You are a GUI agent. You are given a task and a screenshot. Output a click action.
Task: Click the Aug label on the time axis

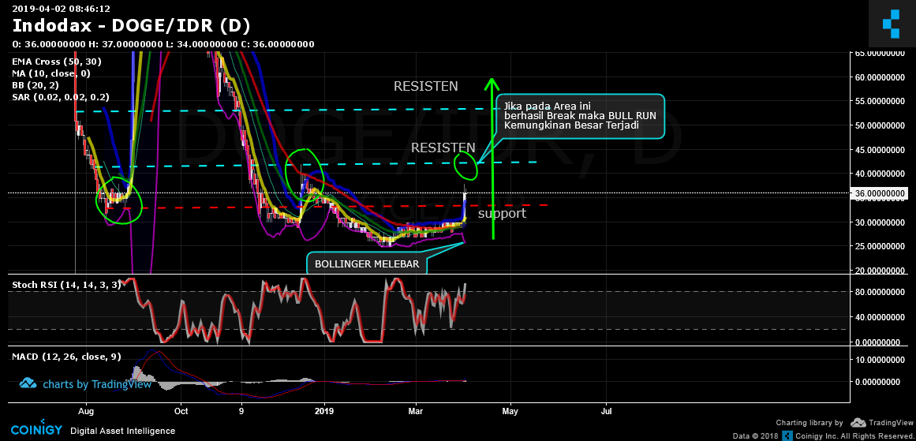[86, 410]
